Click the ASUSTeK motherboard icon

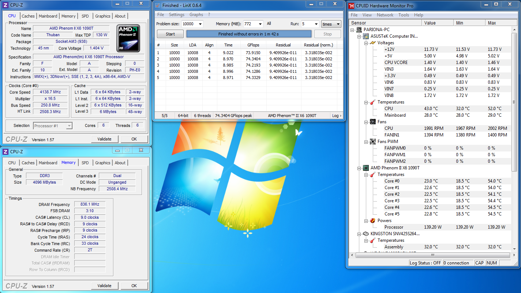click(x=366, y=36)
